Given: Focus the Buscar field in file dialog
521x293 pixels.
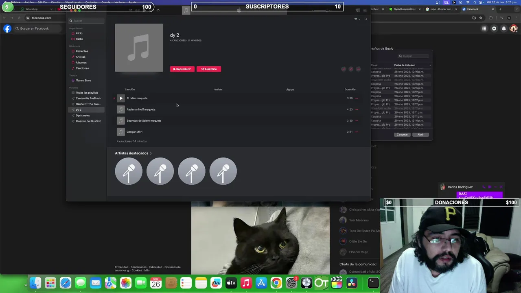Looking at the screenshot, I should (x=413, y=56).
